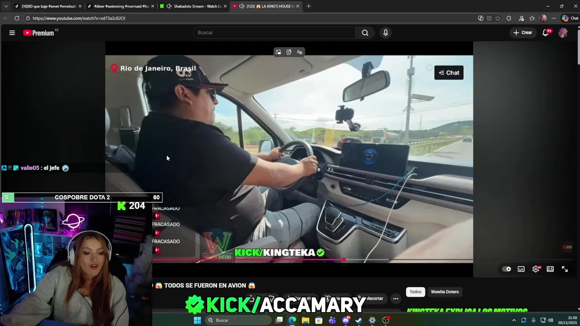Open YouTube notifications bell
Viewport: 580px width, 326px height.
coord(546,33)
